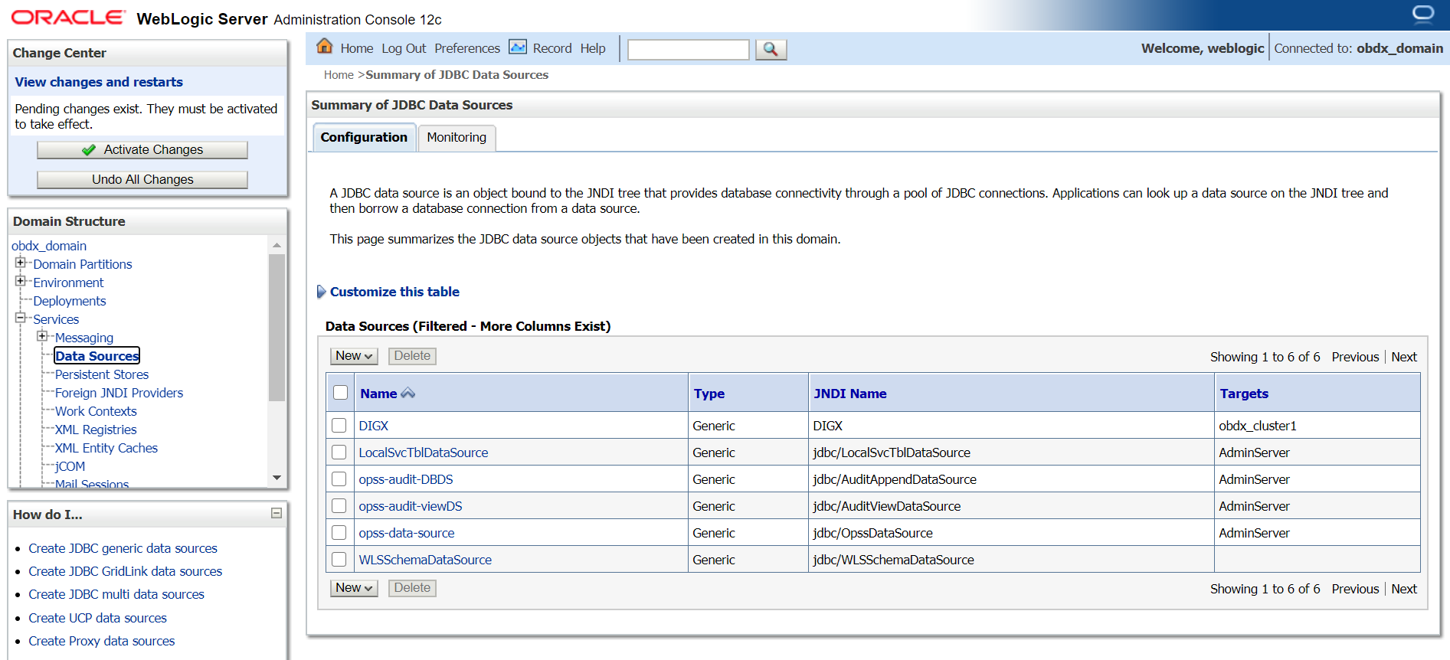The height and width of the screenshot is (660, 1450).
Task: Switch to the Monitoring tab
Action: [457, 138]
